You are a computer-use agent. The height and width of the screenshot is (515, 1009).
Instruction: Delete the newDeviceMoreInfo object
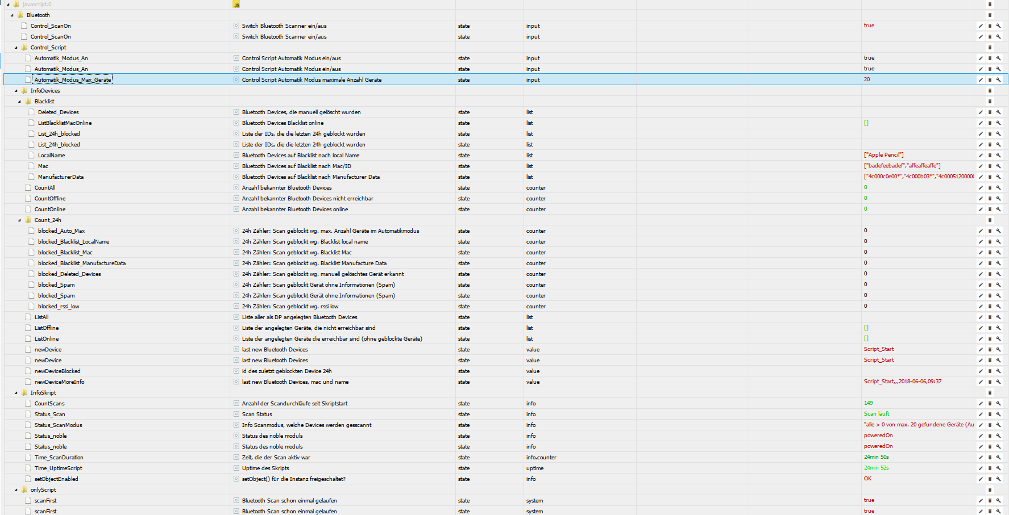click(990, 382)
